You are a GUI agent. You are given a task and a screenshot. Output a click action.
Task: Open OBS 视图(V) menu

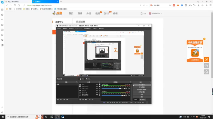coord(71,29)
